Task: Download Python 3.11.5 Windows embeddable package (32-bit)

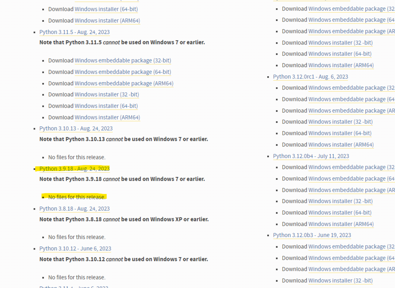Action: coord(123,60)
